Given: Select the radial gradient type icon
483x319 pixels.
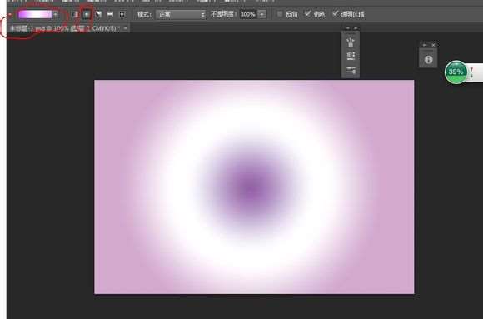Looking at the screenshot, I should point(87,14).
